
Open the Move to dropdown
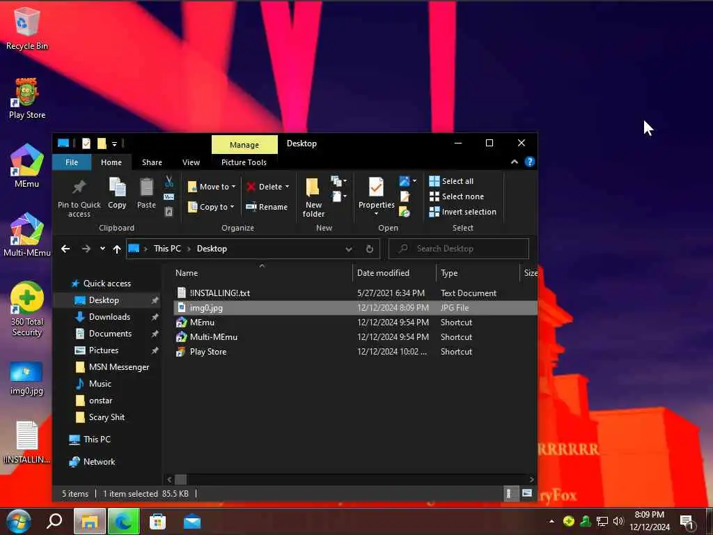(x=212, y=187)
